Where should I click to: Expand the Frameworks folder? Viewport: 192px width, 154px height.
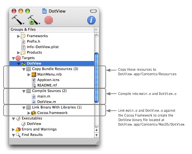(18, 36)
